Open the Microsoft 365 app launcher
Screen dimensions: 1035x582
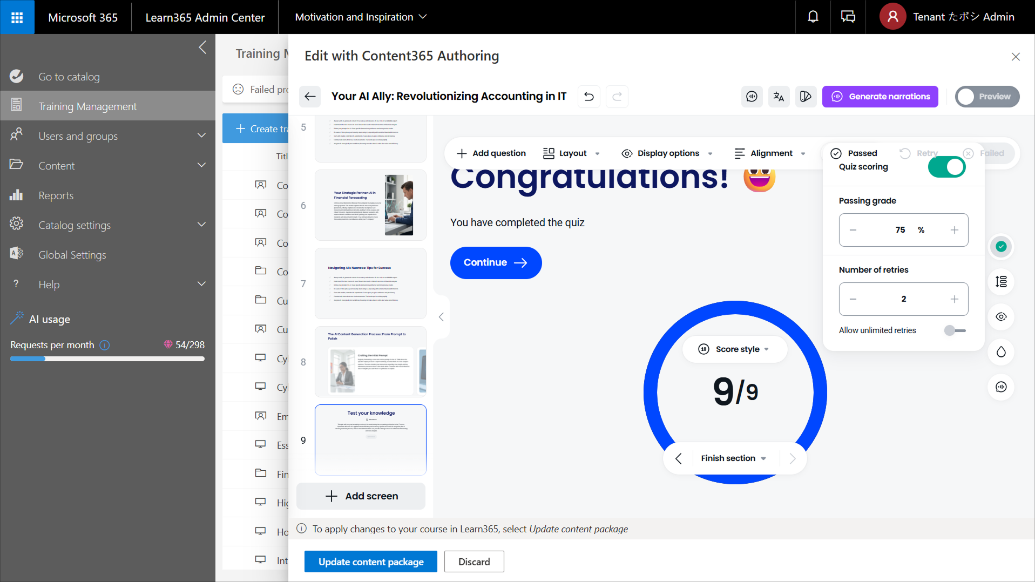(x=17, y=17)
